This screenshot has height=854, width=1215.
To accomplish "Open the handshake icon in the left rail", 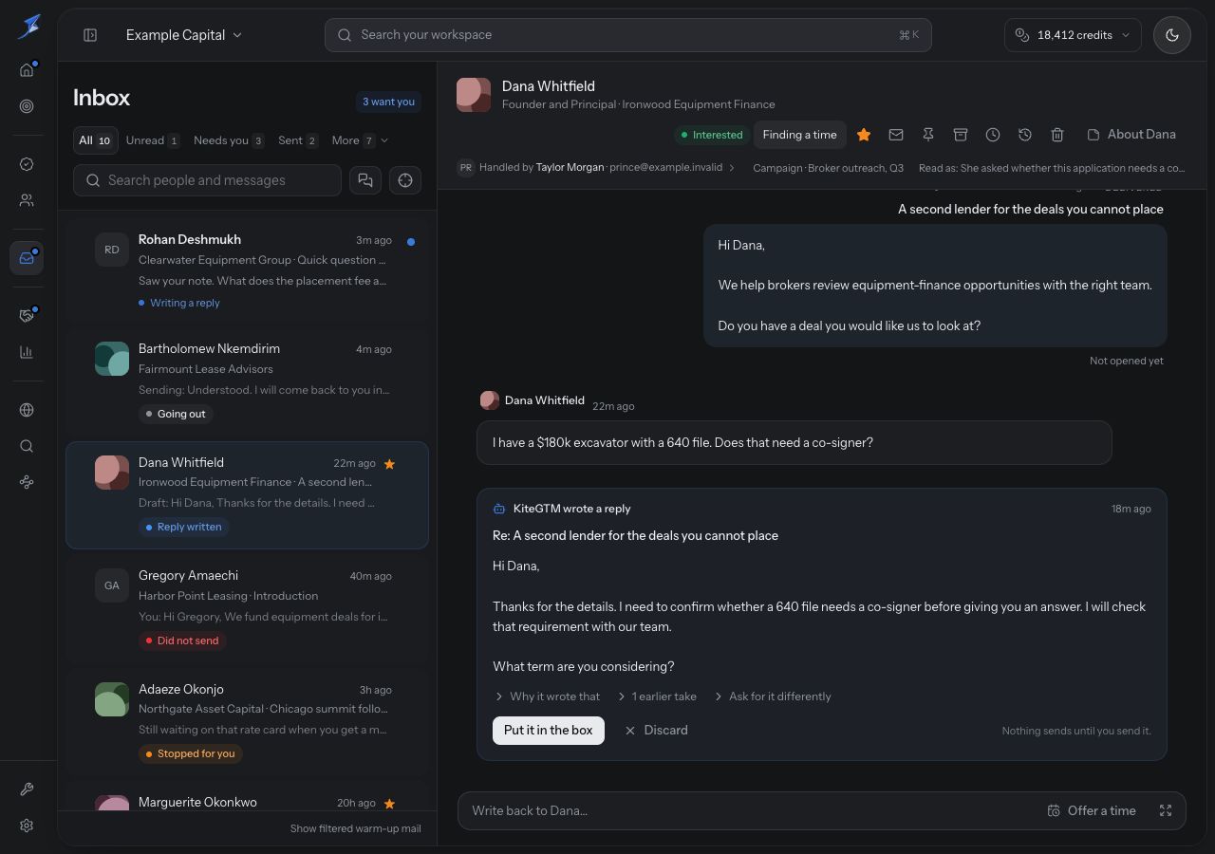I will point(27,316).
